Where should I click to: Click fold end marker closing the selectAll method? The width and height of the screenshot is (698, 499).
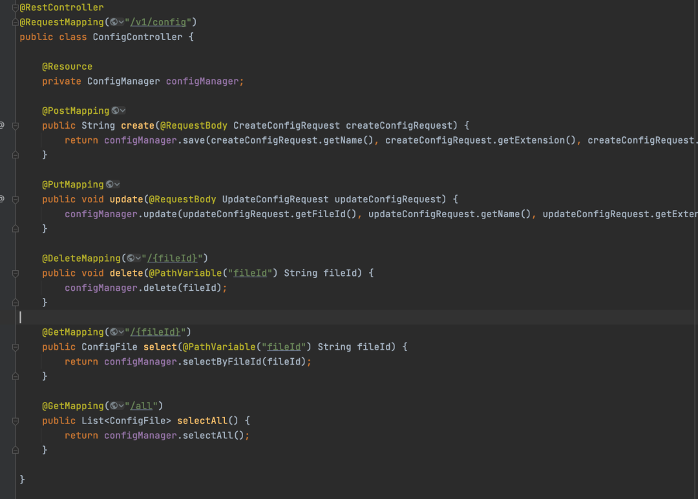point(15,451)
